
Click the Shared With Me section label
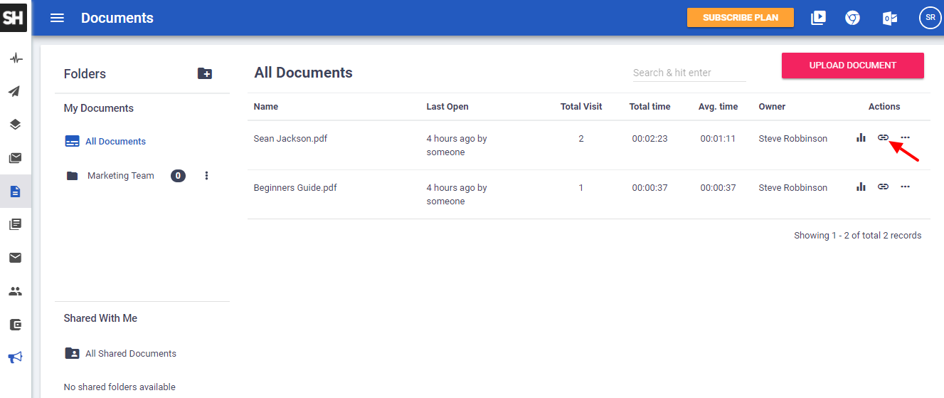click(100, 318)
